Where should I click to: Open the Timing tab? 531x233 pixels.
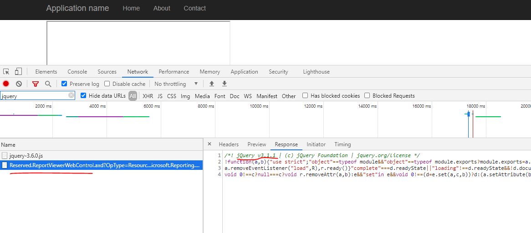coord(342,144)
